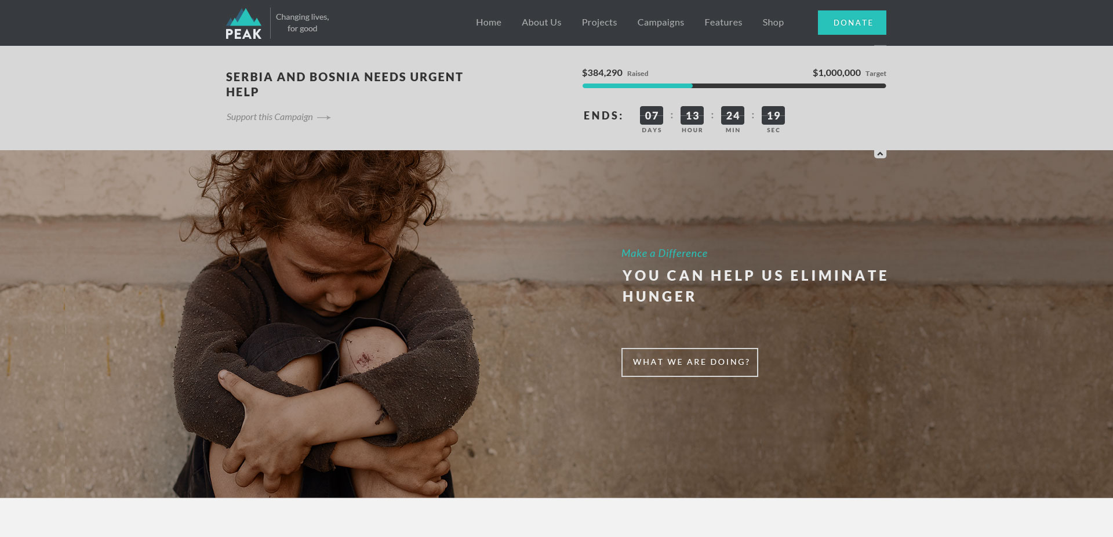1113x537 pixels.
Task: Open the Support this Campaign link
Action: pyautogui.click(x=270, y=117)
